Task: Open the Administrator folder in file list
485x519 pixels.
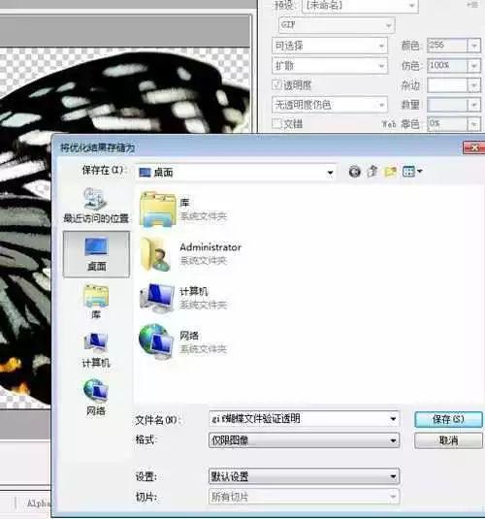Action: pyautogui.click(x=190, y=253)
